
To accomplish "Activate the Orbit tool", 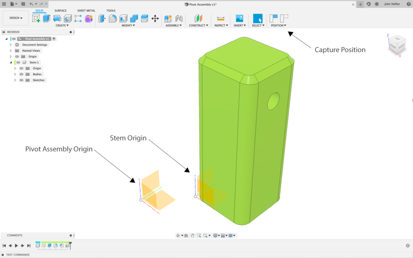I will click(x=178, y=235).
